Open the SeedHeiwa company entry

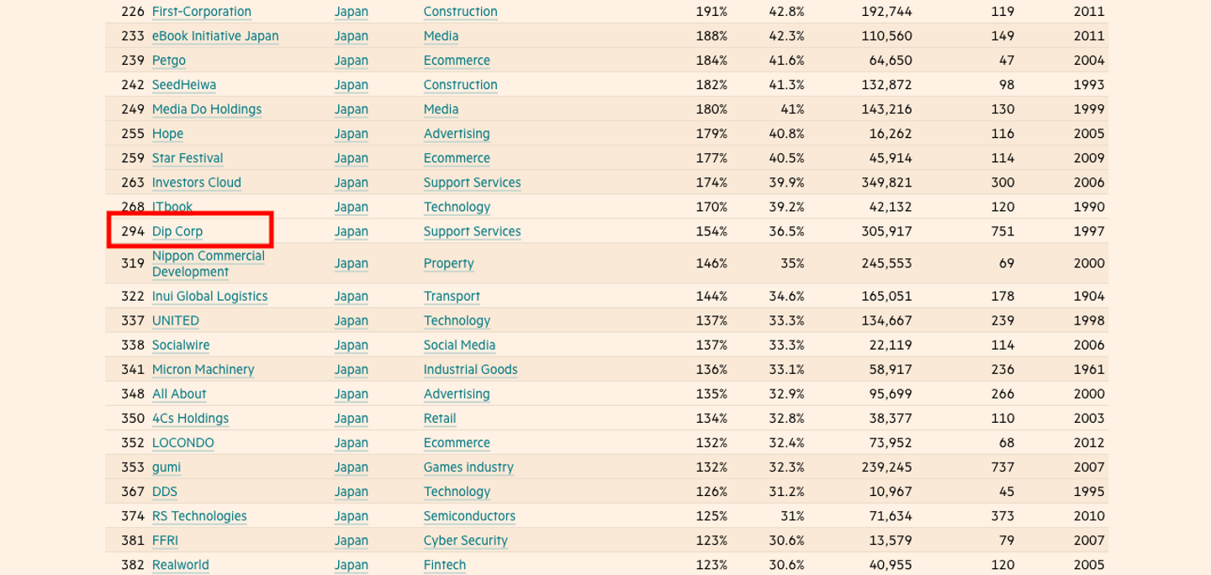coord(184,85)
